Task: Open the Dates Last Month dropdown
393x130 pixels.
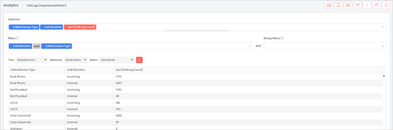Action: pos(117,60)
